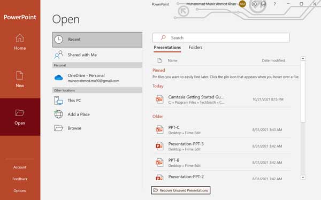Click the file type column header icon

coord(159,60)
